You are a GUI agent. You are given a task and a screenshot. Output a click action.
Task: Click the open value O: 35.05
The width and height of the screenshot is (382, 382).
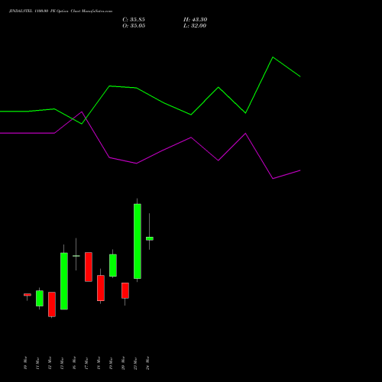pyautogui.click(x=134, y=26)
